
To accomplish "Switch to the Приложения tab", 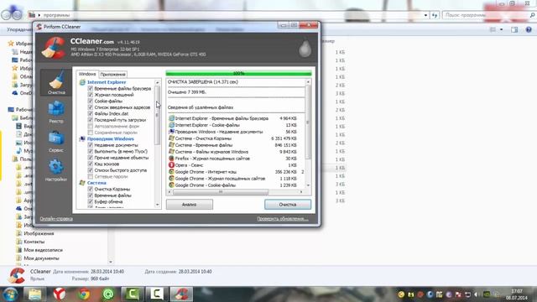I will (x=113, y=75).
